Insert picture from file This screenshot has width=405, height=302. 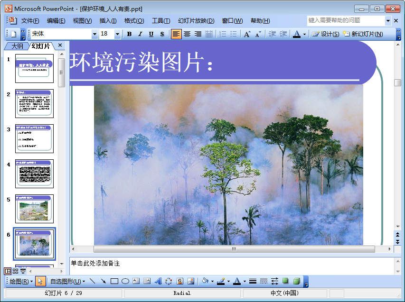[x=191, y=281]
